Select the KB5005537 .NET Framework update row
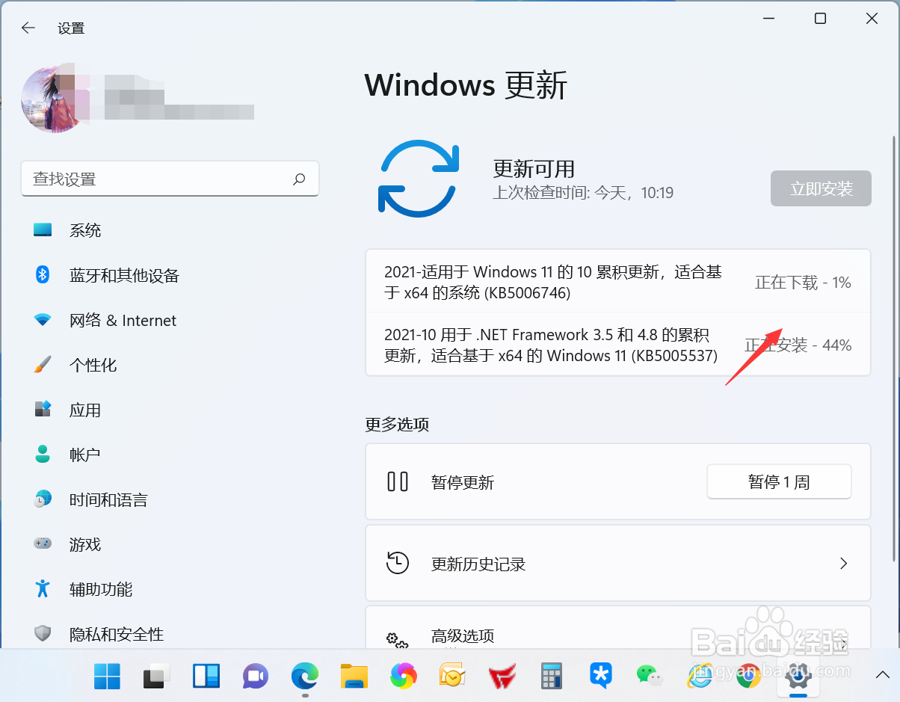900x702 pixels. coord(618,345)
